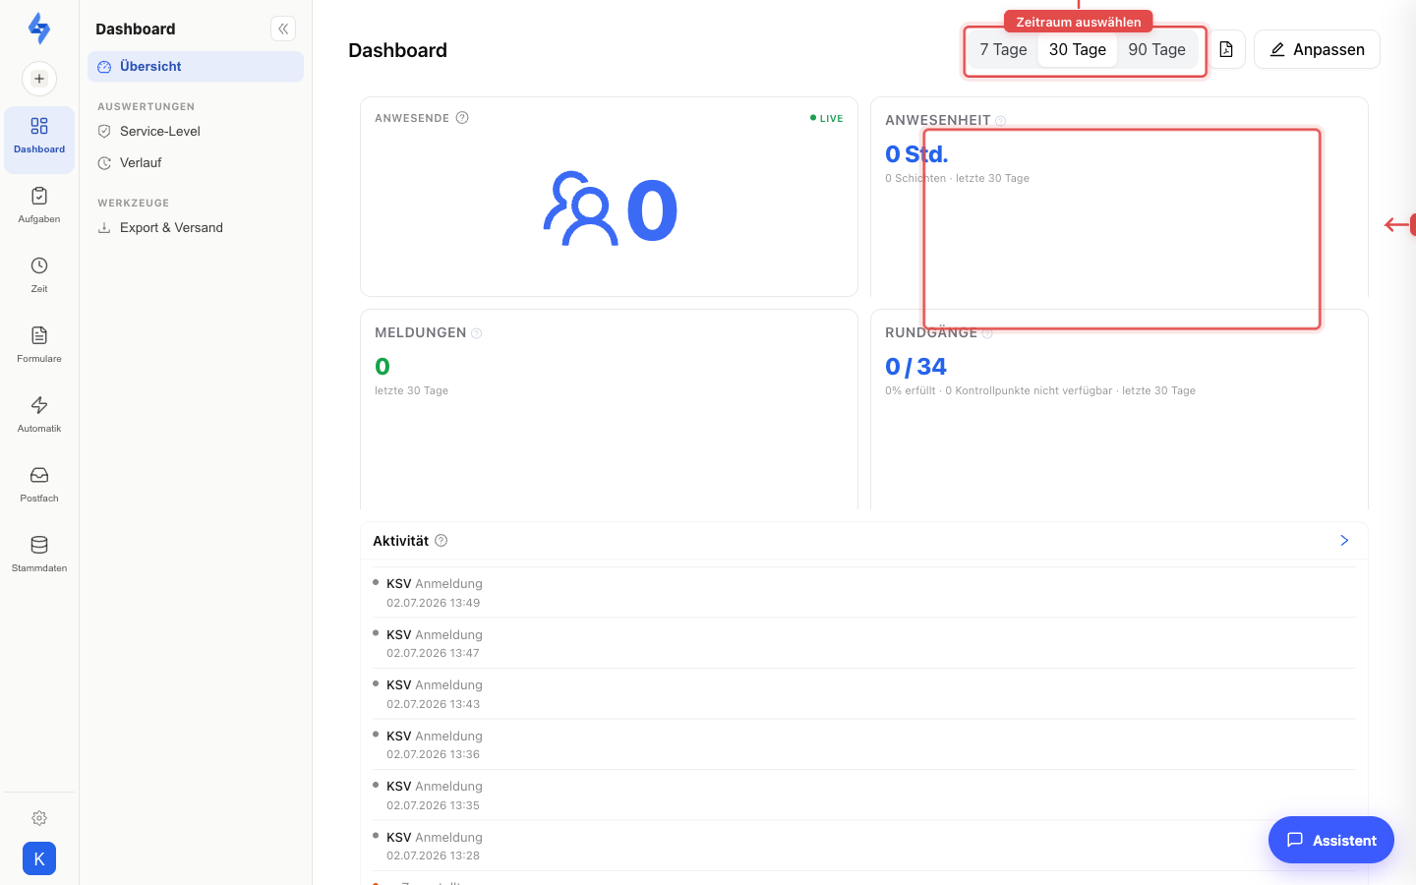Open Postfach in the navigation rail

[39, 485]
